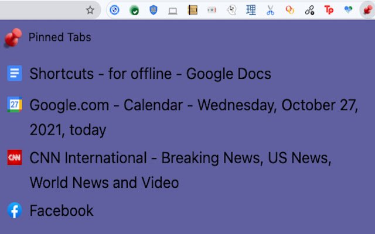Click the black chain link extension icon
375x234 pixels.
pos(309,10)
